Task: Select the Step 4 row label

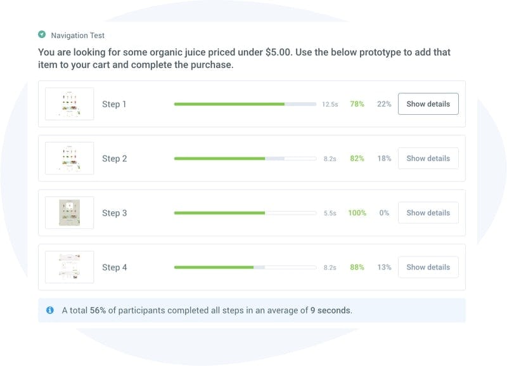Action: [x=115, y=267]
